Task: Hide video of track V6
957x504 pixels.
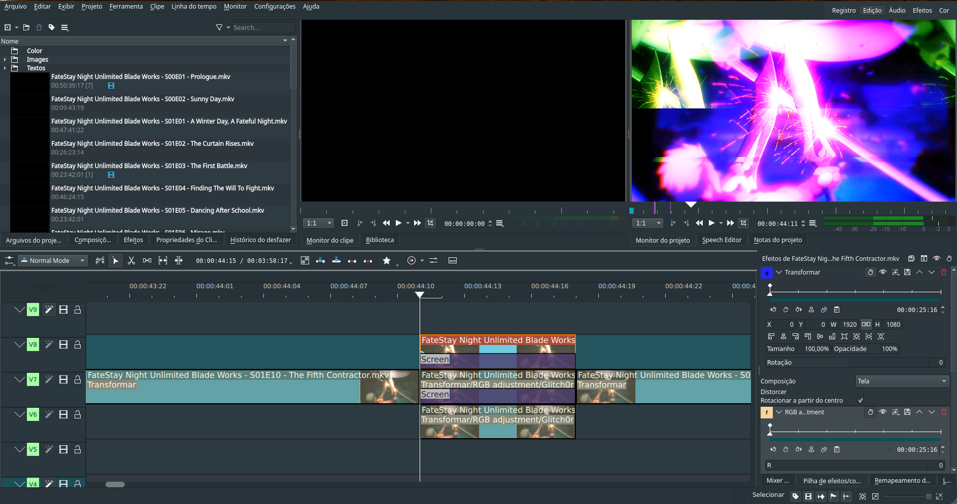Action: [63, 414]
